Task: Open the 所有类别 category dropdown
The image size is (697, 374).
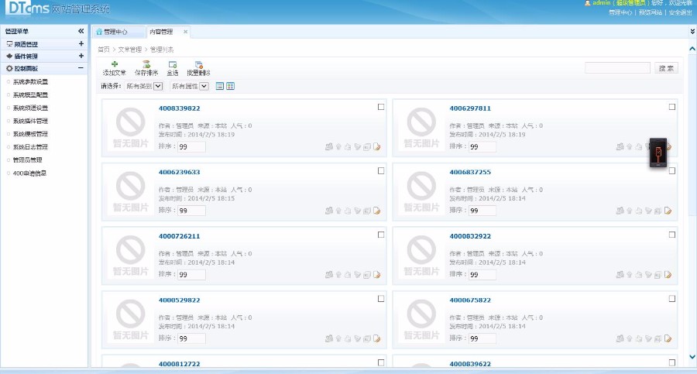Action: click(144, 86)
